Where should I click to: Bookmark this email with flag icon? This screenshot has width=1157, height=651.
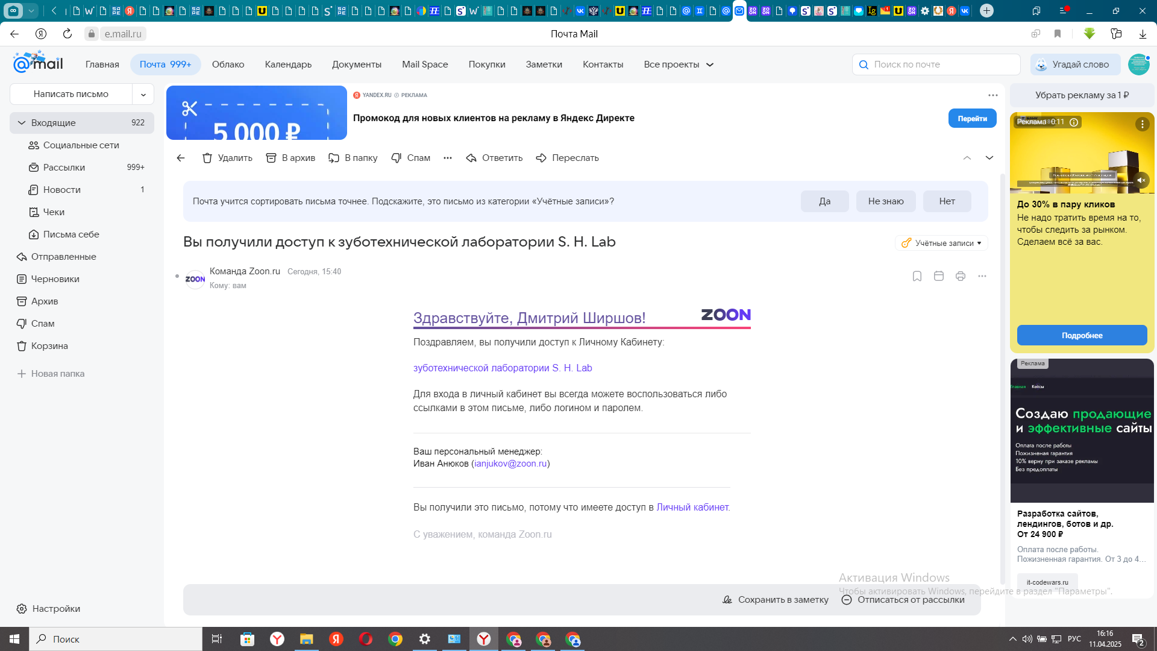(917, 276)
